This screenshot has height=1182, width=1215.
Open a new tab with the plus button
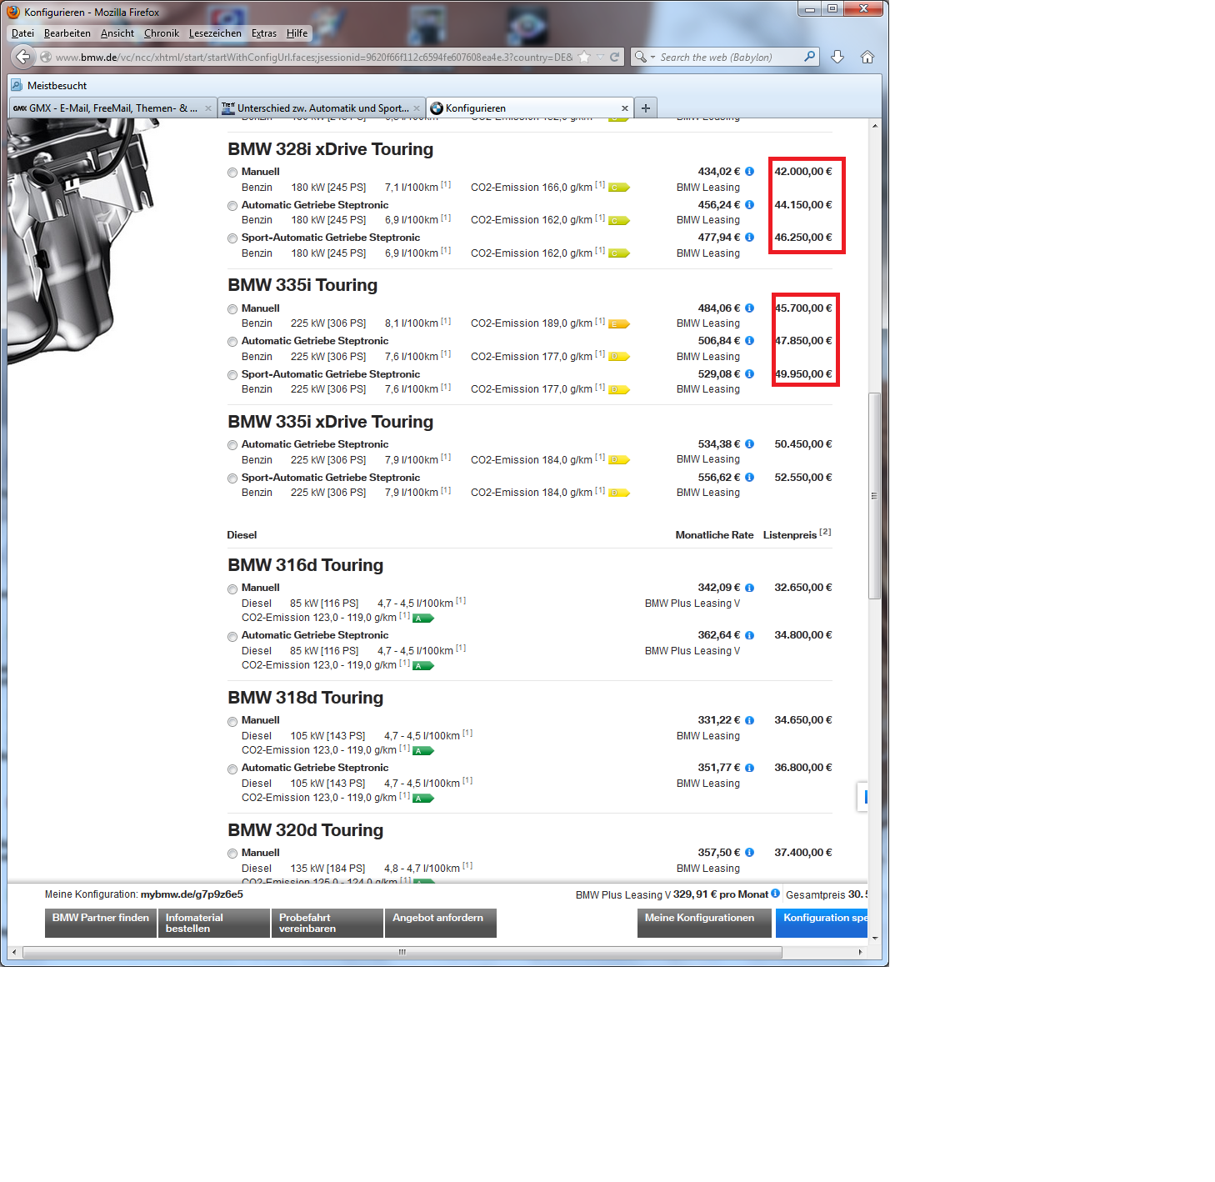point(646,108)
